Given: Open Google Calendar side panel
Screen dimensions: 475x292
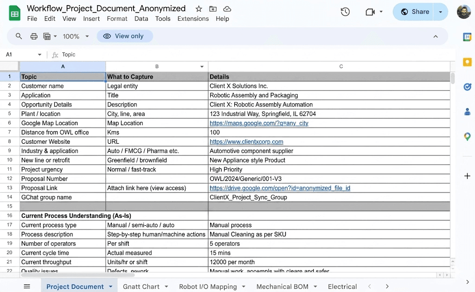Looking at the screenshot, I should [467, 37].
